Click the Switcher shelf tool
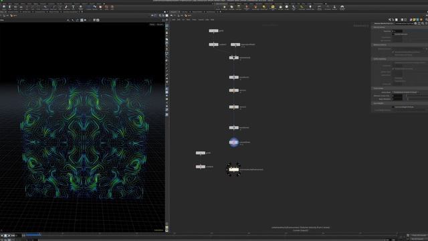 click(x=334, y=7)
